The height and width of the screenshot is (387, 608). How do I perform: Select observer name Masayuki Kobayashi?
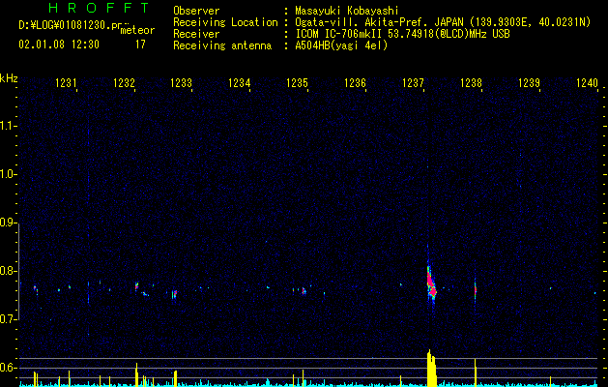(347, 11)
